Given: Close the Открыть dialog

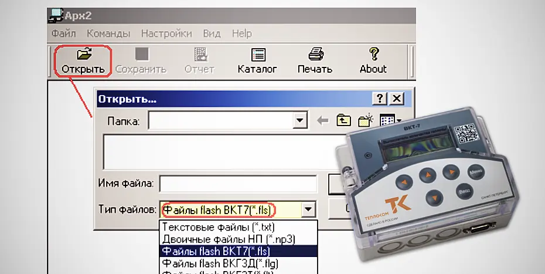Looking at the screenshot, I should click(x=397, y=99).
